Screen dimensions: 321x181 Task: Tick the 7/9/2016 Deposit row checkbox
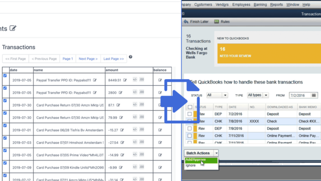pyautogui.click(x=189, y=128)
